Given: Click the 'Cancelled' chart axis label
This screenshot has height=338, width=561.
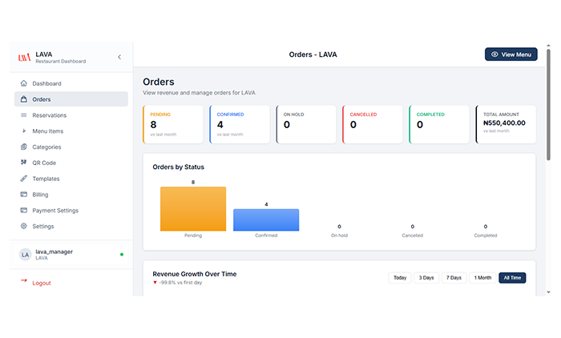Looking at the screenshot, I should tap(412, 235).
